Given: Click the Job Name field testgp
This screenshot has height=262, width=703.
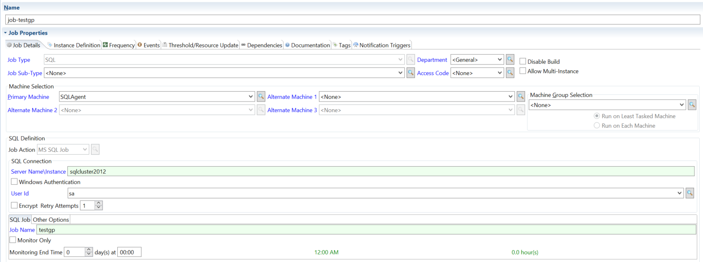Looking at the screenshot, I should coord(366,230).
